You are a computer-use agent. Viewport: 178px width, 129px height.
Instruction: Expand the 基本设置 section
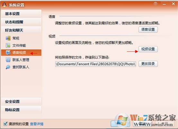(x=22, y=14)
